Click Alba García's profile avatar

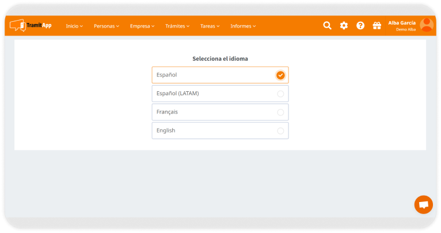(x=427, y=25)
